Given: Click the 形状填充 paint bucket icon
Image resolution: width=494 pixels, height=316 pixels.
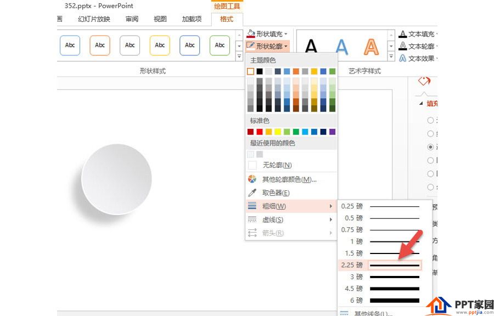Looking at the screenshot, I should (x=251, y=33).
